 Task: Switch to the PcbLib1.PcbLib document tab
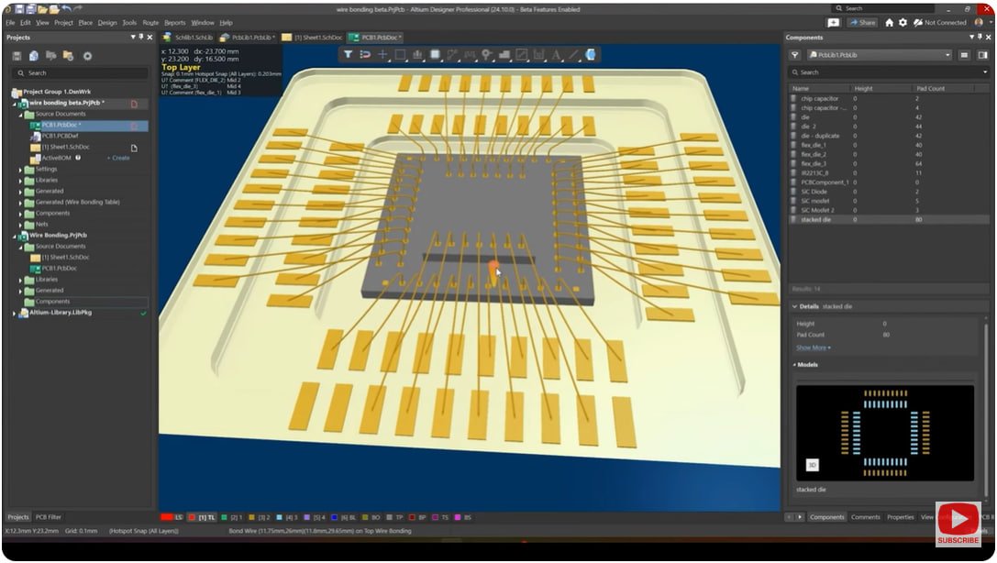248,38
